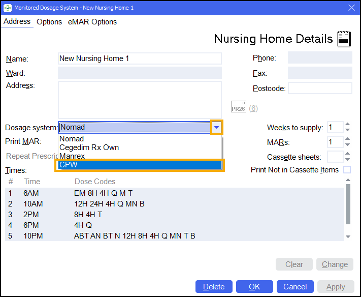361x297 pixels.
Task: Click the PR26 postcode lookup icon
Action: [x=238, y=107]
